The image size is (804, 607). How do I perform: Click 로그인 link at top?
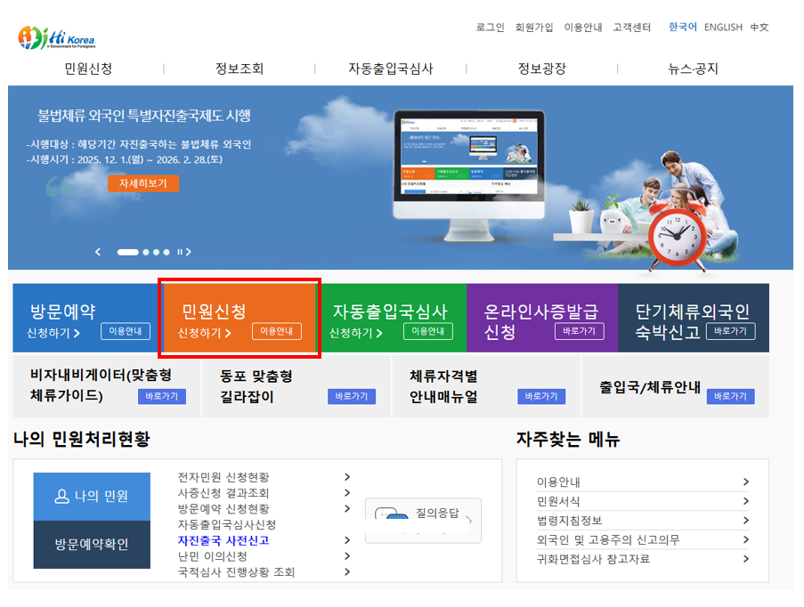pos(490,28)
